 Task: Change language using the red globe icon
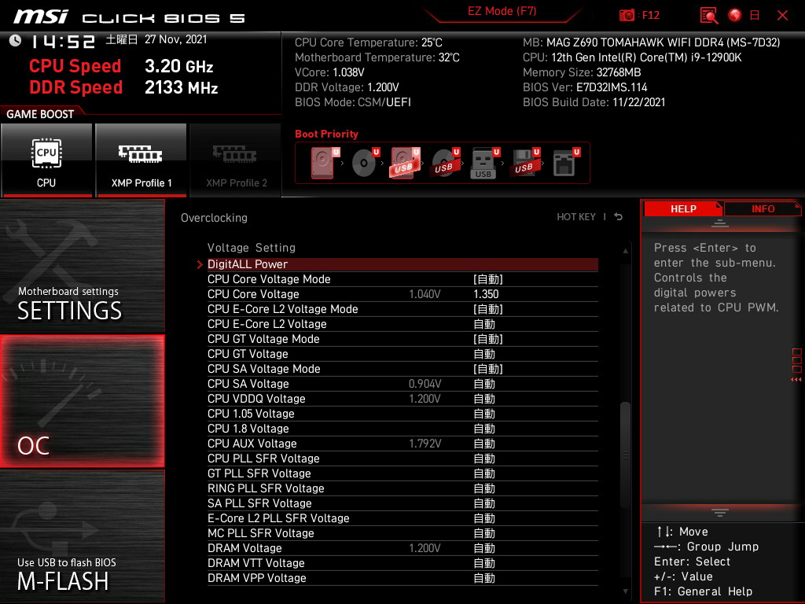pyautogui.click(x=735, y=15)
